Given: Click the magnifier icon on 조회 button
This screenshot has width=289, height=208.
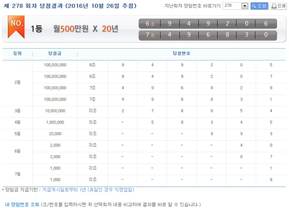Looking at the screenshot, I should pos(254,6).
